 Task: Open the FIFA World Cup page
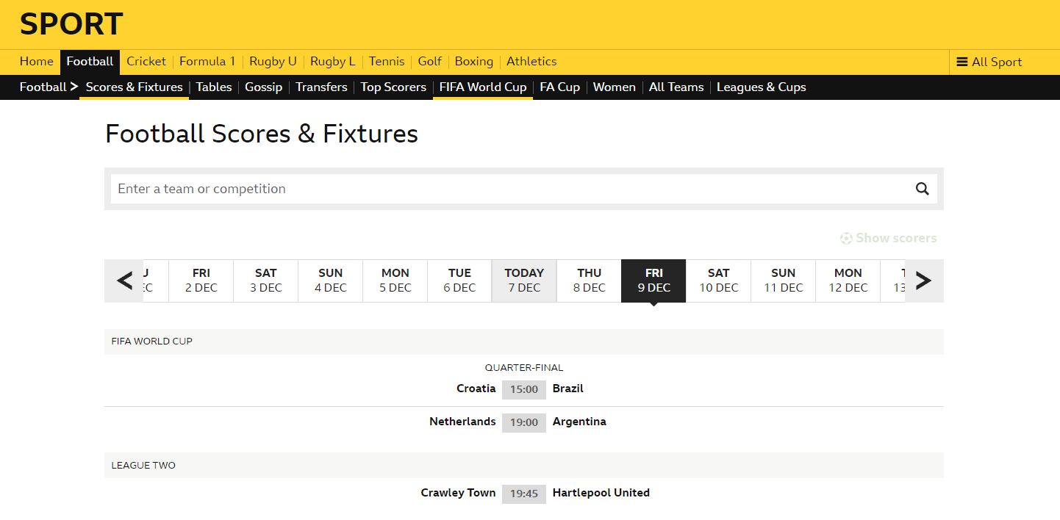pyautogui.click(x=483, y=87)
